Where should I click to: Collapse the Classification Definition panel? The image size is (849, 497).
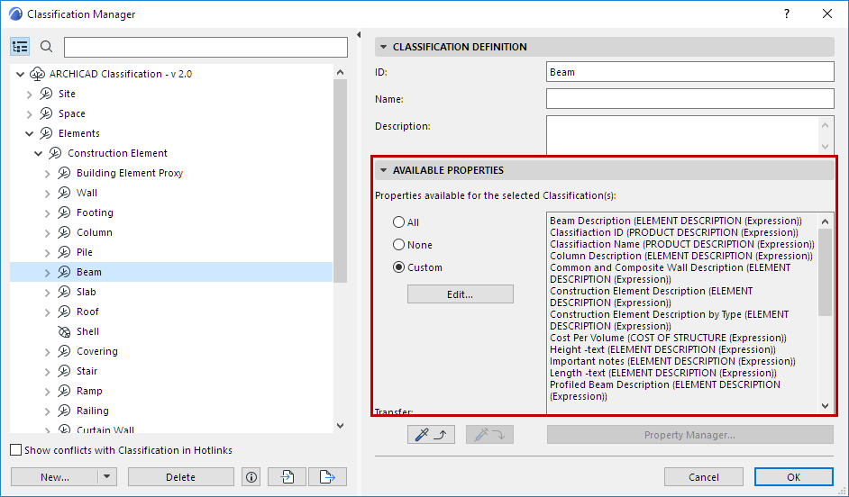[383, 47]
